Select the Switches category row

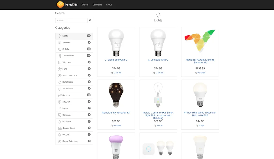pyautogui.click(x=74, y=43)
